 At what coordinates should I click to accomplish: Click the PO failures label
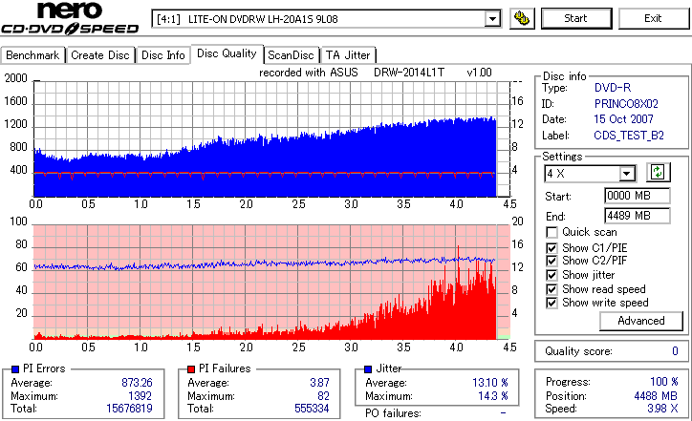(393, 413)
